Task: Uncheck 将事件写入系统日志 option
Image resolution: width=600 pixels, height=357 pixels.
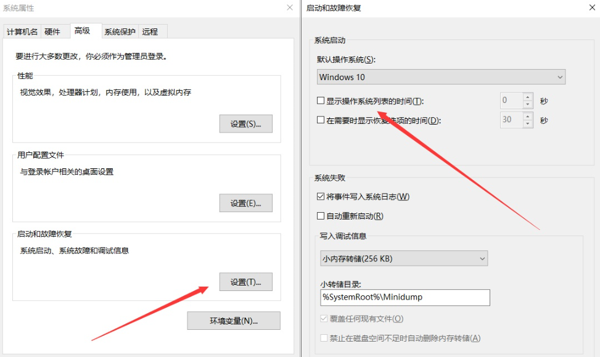Action: (321, 197)
